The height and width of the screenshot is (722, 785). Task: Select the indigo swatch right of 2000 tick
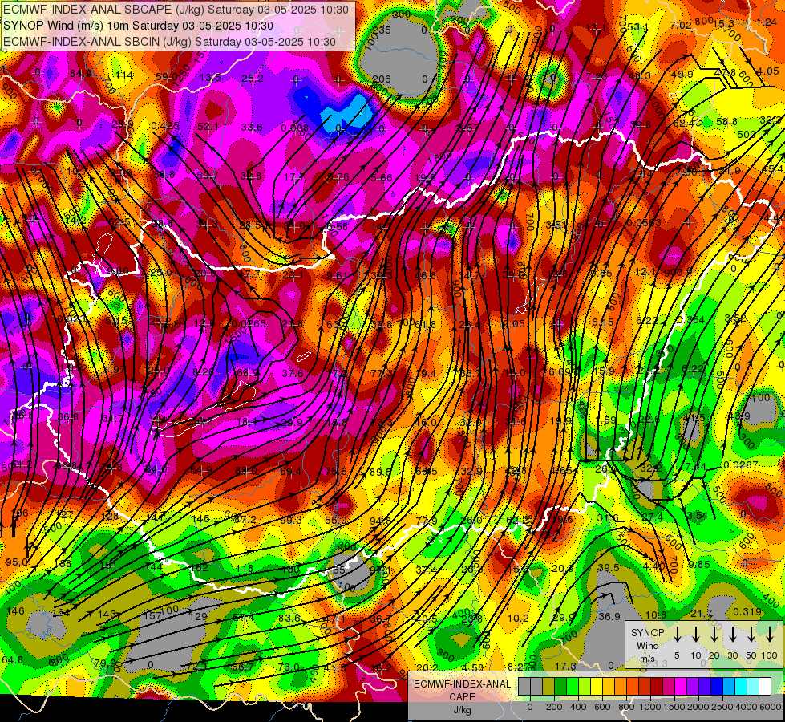click(x=705, y=686)
